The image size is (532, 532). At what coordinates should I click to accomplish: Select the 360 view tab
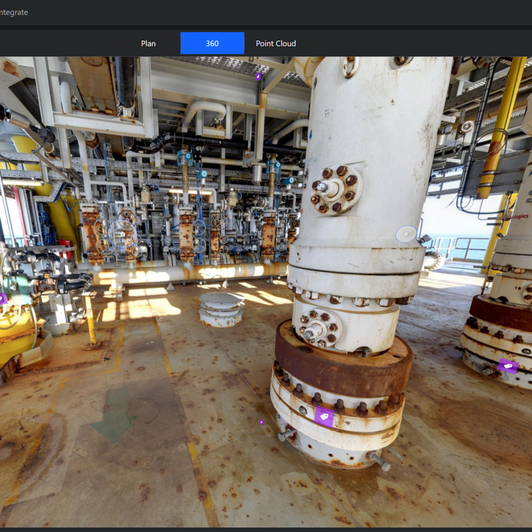tap(212, 44)
